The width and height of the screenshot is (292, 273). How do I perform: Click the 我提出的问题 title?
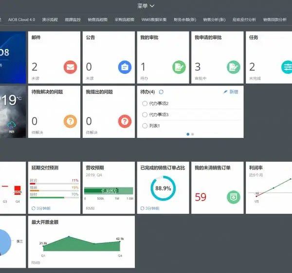[x=99, y=92]
